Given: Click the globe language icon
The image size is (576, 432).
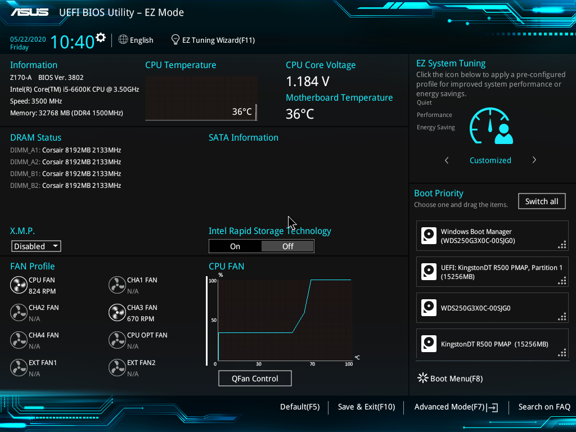Looking at the screenshot, I should (x=123, y=40).
